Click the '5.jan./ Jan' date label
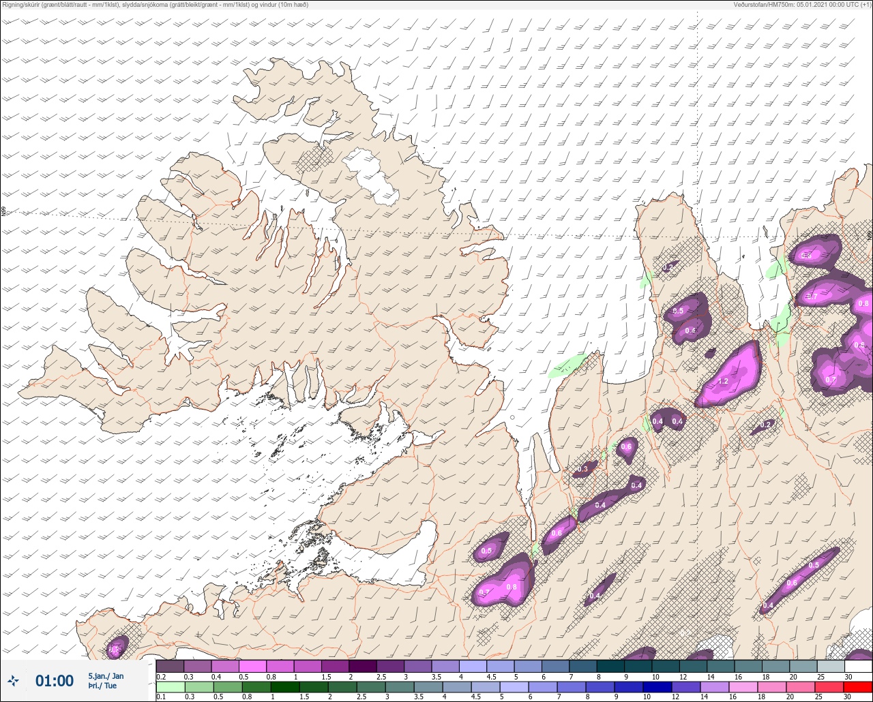The width and height of the screenshot is (873, 702). coord(106,676)
